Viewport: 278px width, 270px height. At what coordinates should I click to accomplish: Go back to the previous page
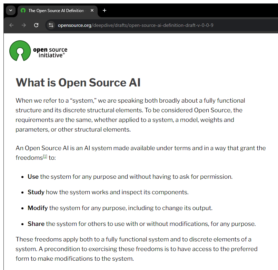click(x=11, y=25)
